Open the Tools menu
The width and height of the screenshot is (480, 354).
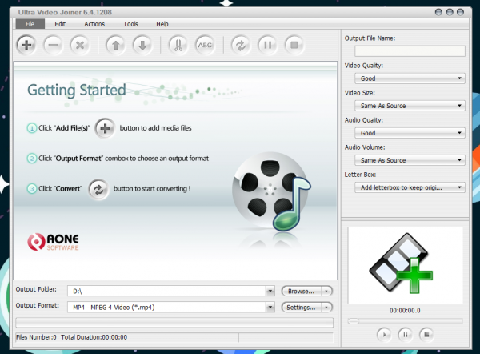(x=130, y=24)
